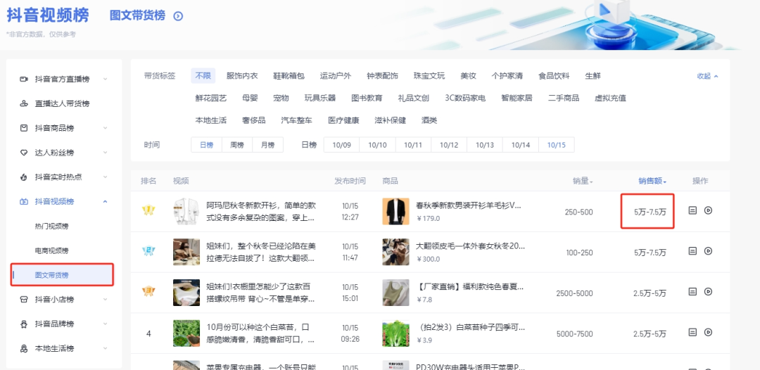Play video icon for 阿玛尼秋冬新款开衫 row

(708, 210)
